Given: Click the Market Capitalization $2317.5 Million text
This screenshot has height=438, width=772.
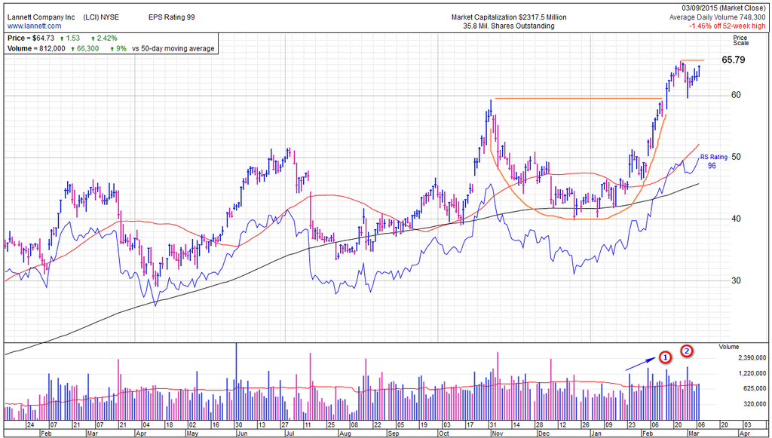Looking at the screenshot, I should click(509, 17).
